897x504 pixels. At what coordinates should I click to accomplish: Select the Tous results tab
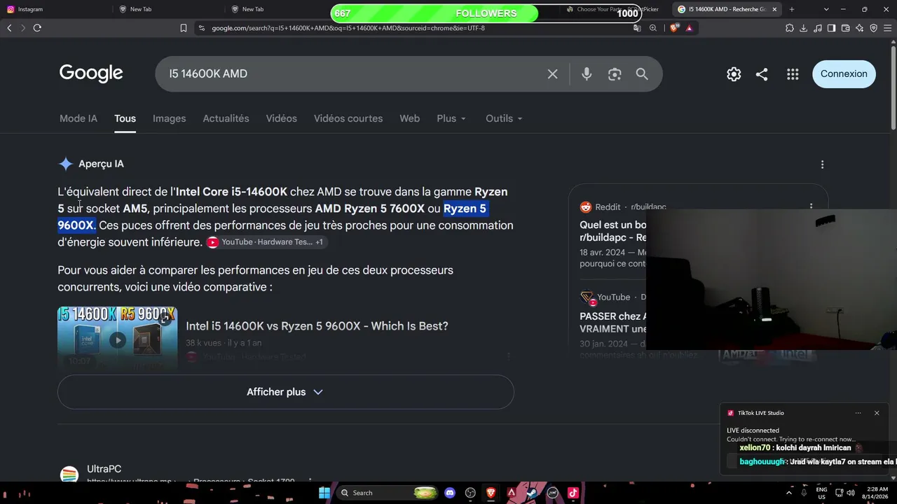tap(125, 118)
